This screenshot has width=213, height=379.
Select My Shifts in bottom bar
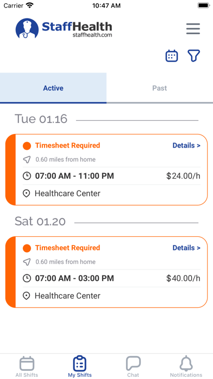[x=80, y=366]
